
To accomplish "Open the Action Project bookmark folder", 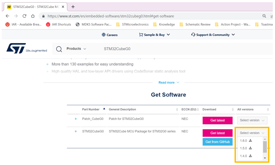I will [233, 24].
